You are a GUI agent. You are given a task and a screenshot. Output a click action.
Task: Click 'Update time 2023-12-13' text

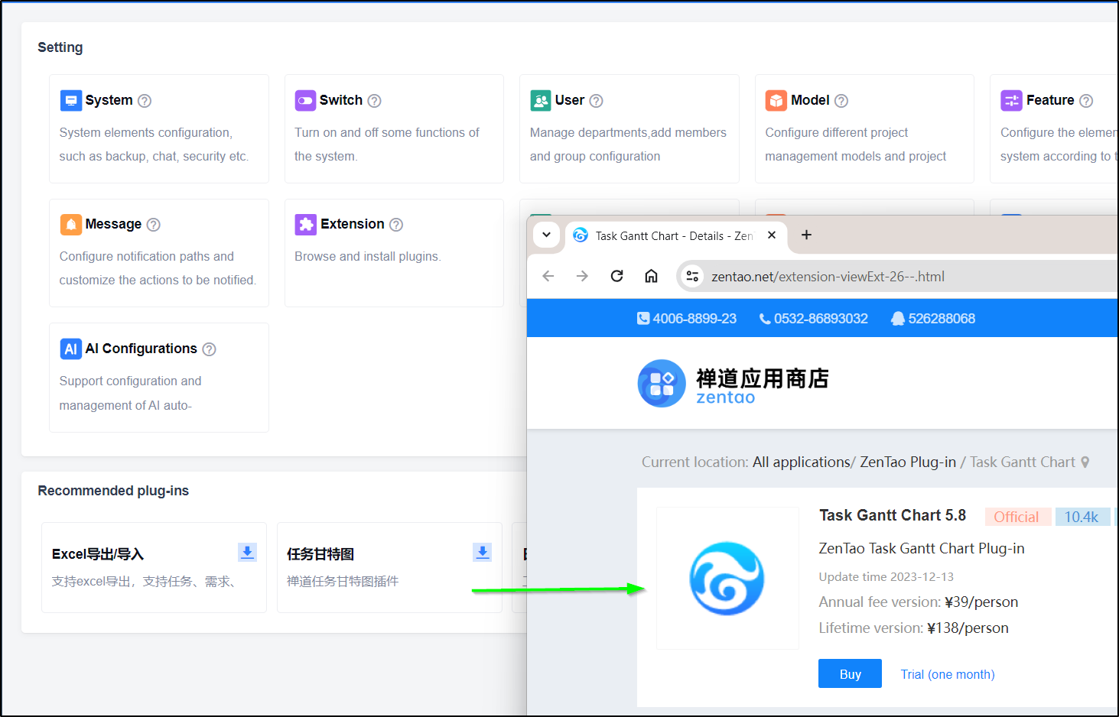[x=886, y=577]
